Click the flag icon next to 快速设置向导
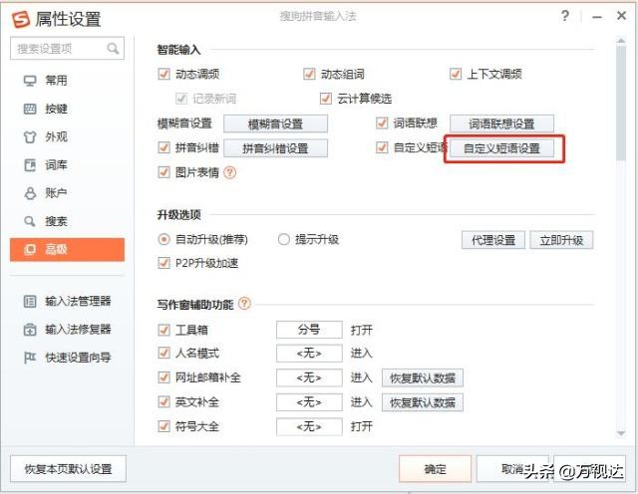The image size is (638, 494). (x=30, y=358)
